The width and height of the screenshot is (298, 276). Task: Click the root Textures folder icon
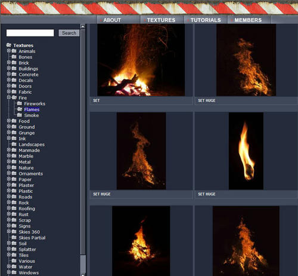(x=8, y=45)
